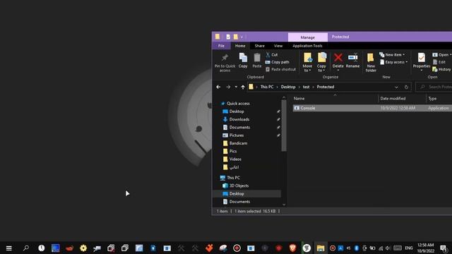Open the File menu tab
The height and width of the screenshot is (254, 452).
221,46
